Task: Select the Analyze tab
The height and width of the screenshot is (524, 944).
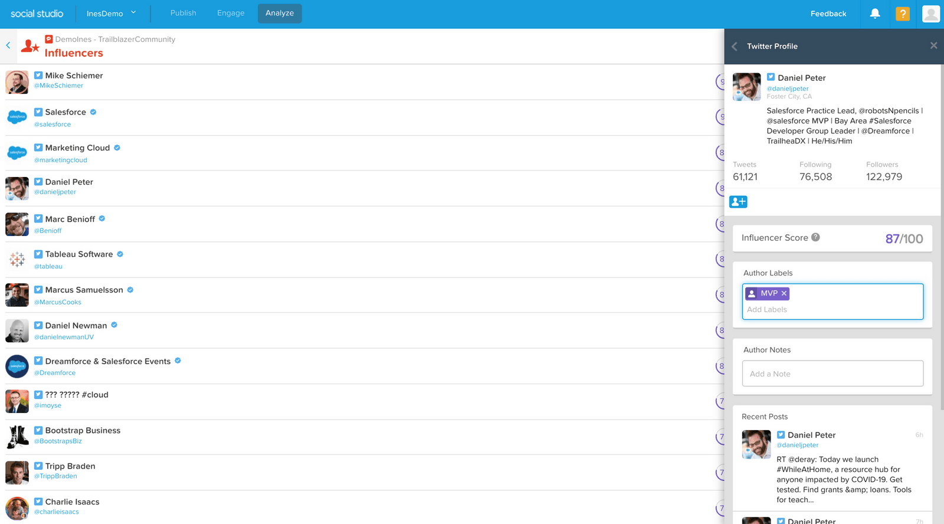Action: click(x=280, y=13)
